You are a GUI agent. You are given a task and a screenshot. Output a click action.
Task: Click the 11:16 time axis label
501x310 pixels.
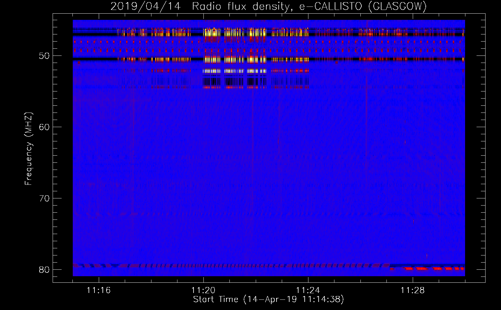pyautogui.click(x=99, y=290)
